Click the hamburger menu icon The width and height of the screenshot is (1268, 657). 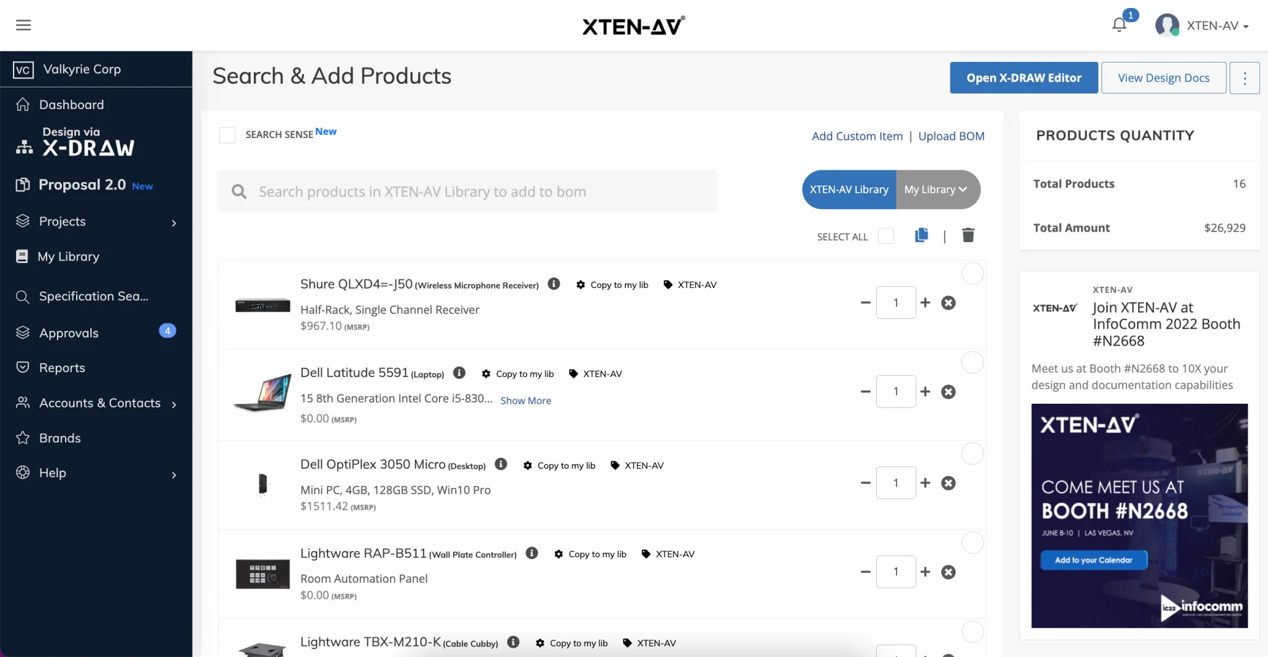pos(24,25)
